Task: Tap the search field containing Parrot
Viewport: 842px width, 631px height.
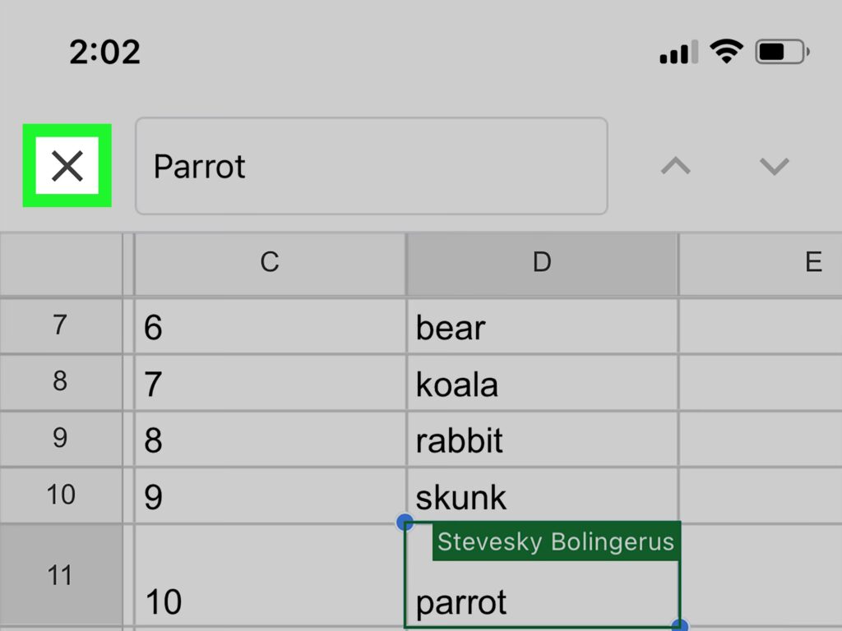Action: click(x=371, y=166)
